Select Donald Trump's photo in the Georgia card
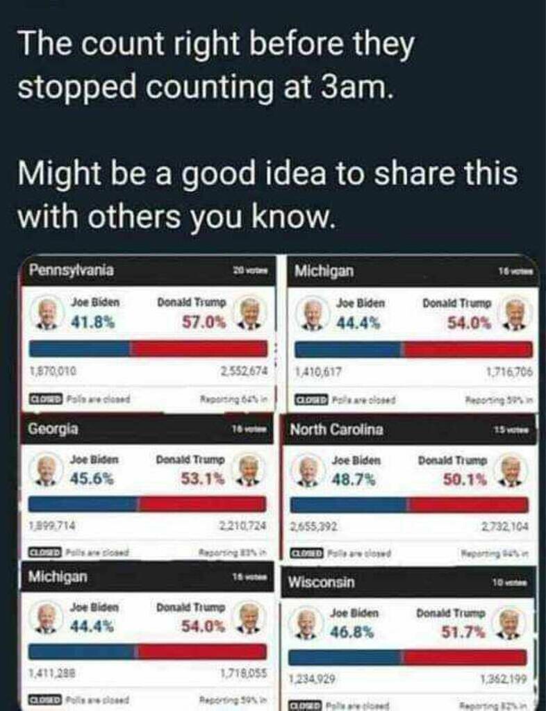546x711 pixels. 249,470
